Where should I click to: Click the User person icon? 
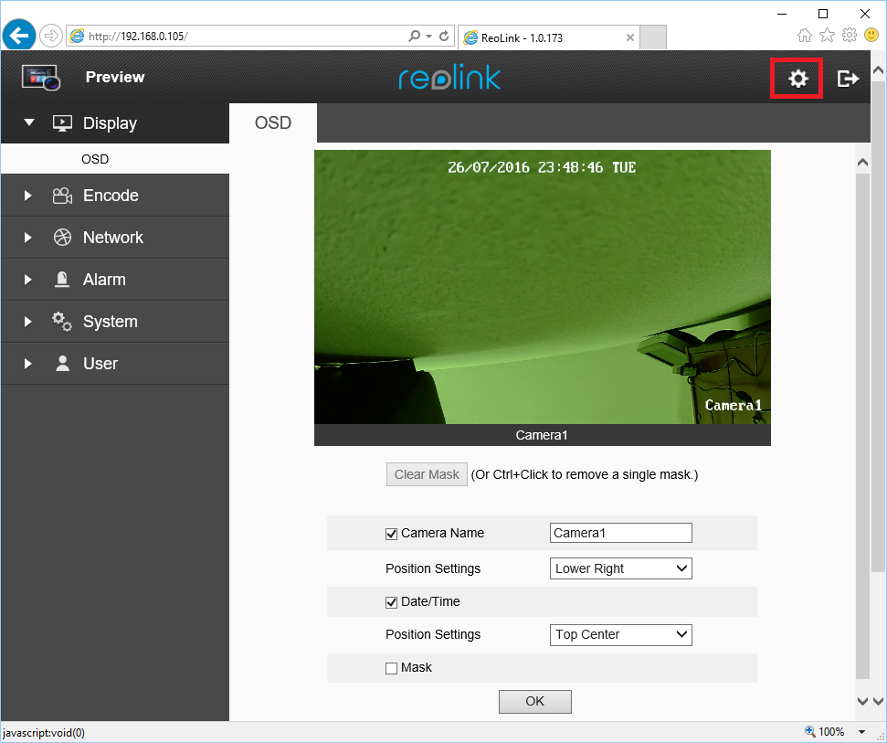(x=62, y=364)
